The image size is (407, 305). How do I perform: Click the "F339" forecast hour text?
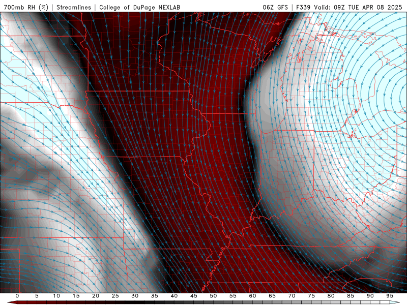click(303, 7)
